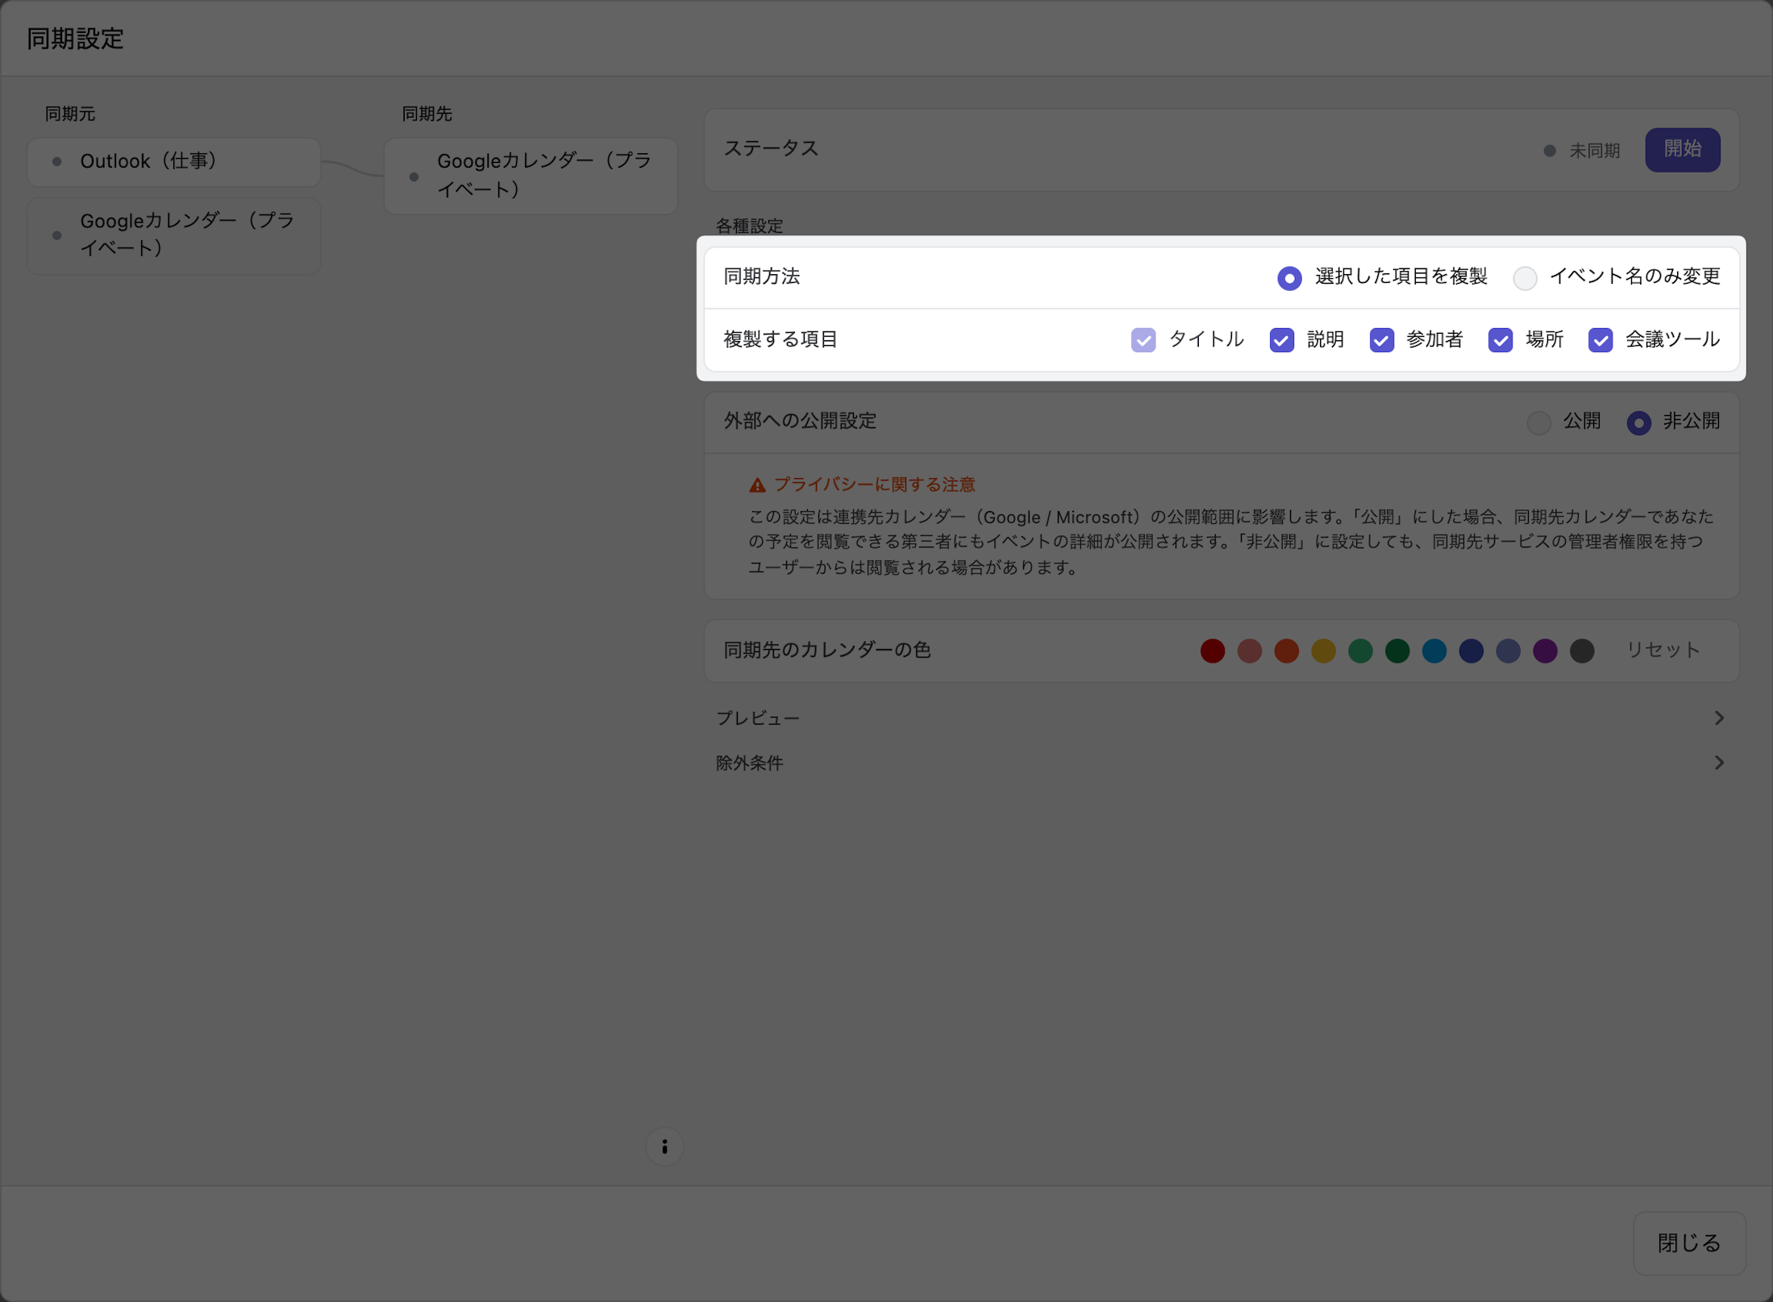Pick the dark red calendar color
Viewport: 1773px width, 1302px height.
(1212, 651)
